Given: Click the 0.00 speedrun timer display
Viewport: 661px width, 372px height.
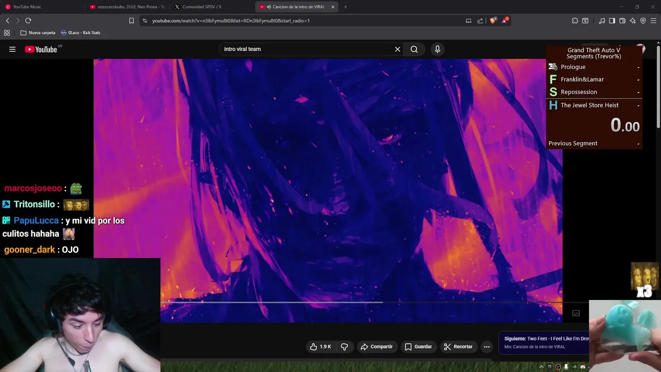Looking at the screenshot, I should 625,125.
